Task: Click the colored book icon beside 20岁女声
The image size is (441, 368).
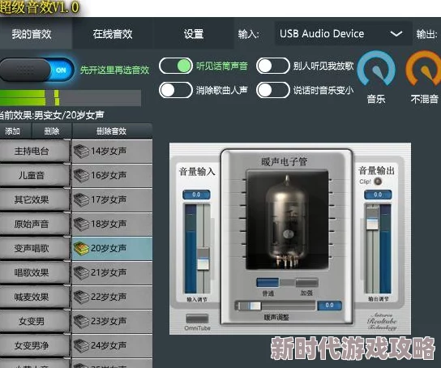Action: tap(81, 248)
